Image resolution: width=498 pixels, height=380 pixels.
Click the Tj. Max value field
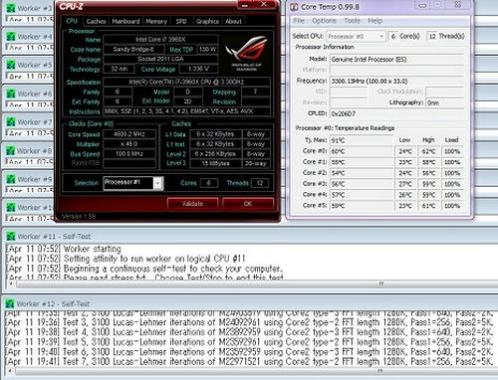click(x=362, y=140)
